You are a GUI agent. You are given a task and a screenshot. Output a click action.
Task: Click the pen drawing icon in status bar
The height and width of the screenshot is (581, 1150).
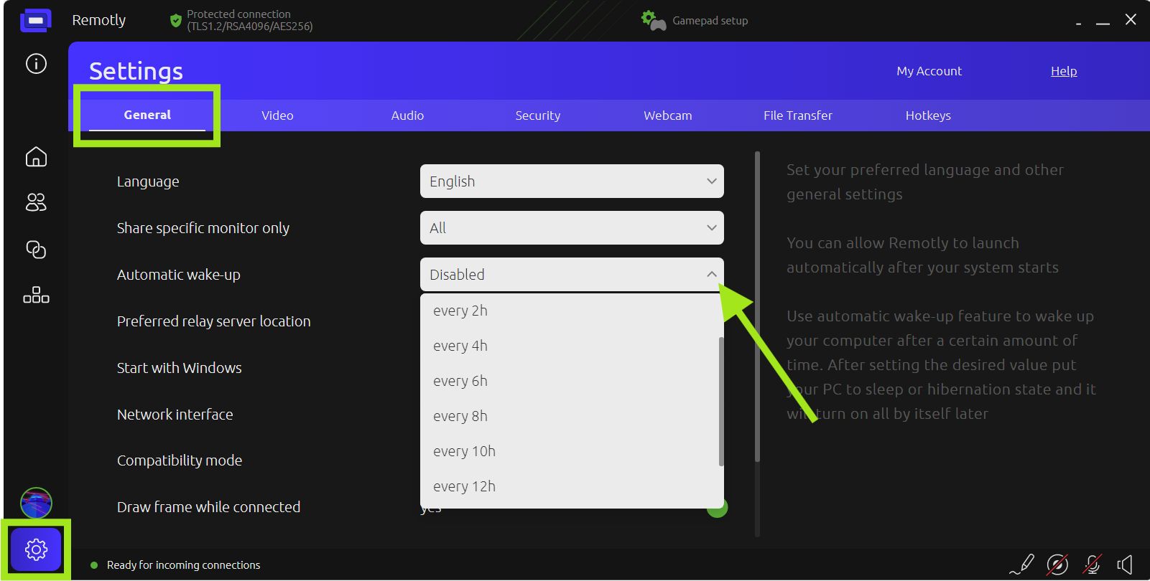[1022, 565]
